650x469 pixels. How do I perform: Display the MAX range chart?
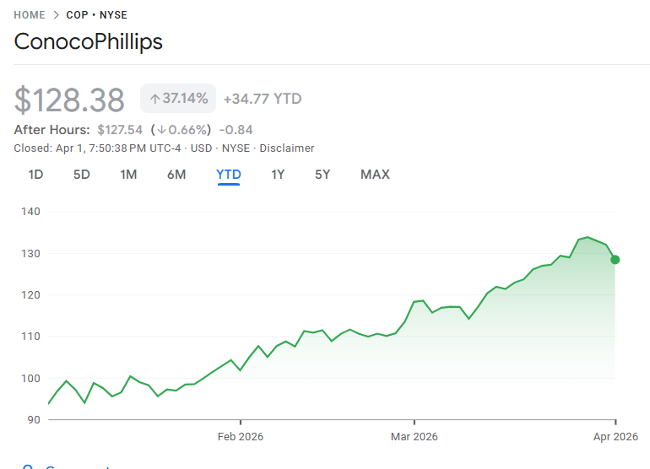[x=375, y=175]
